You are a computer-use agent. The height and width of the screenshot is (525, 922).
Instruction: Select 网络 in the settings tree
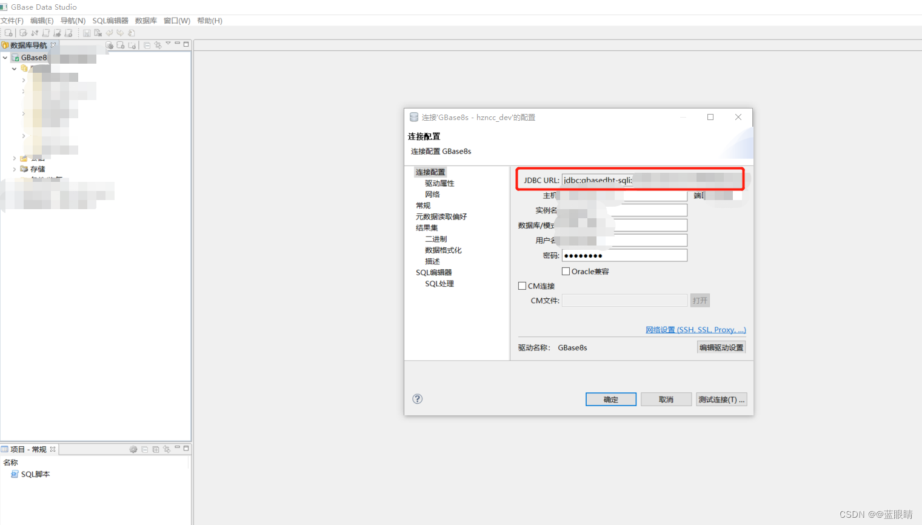(x=432, y=195)
